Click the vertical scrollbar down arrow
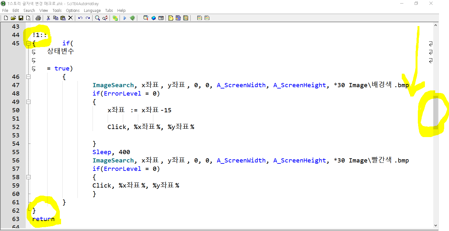The height and width of the screenshot is (231, 449). pyautogui.click(x=436, y=226)
